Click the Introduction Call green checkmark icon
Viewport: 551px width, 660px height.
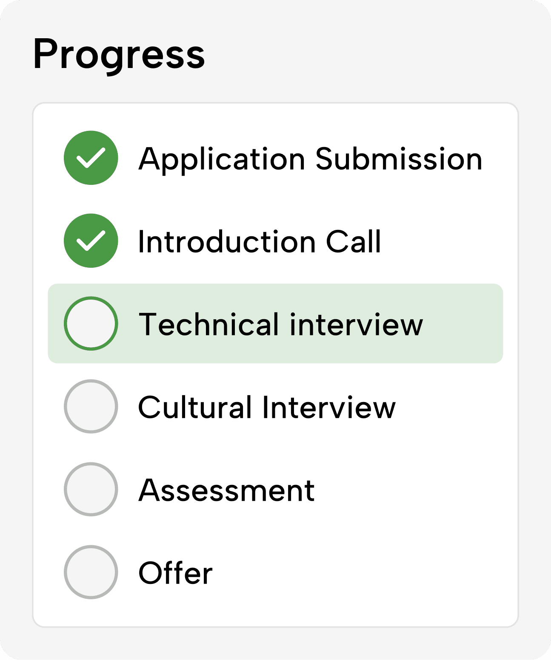pos(91,241)
